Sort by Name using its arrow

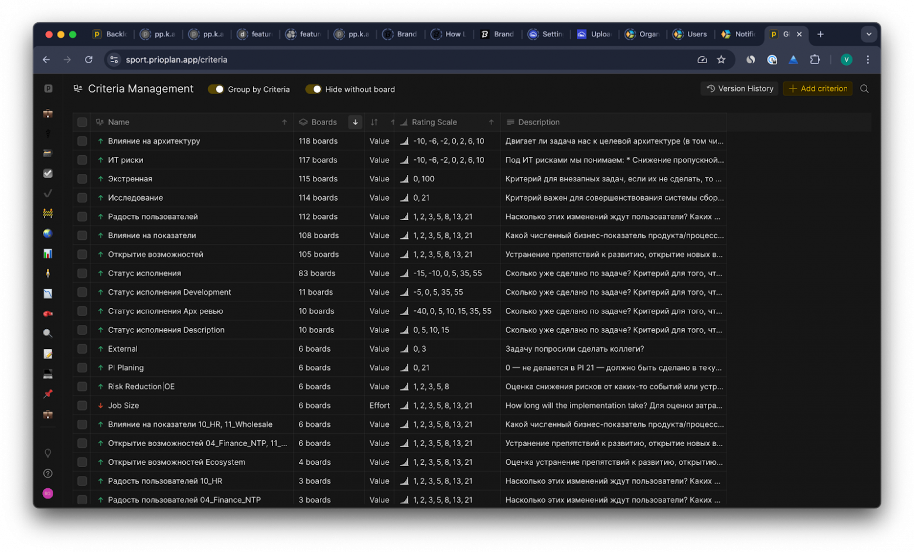click(x=284, y=122)
